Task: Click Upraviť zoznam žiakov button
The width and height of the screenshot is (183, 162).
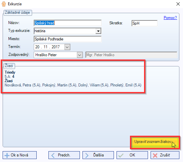Action: point(155,142)
